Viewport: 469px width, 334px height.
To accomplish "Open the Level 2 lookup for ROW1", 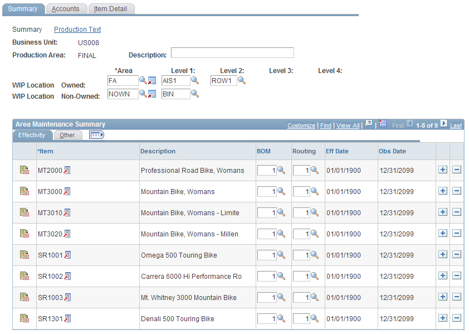I will pos(241,80).
